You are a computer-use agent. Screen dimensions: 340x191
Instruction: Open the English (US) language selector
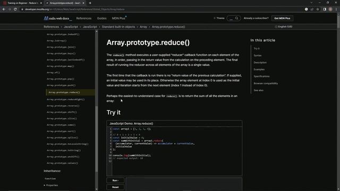point(284,27)
